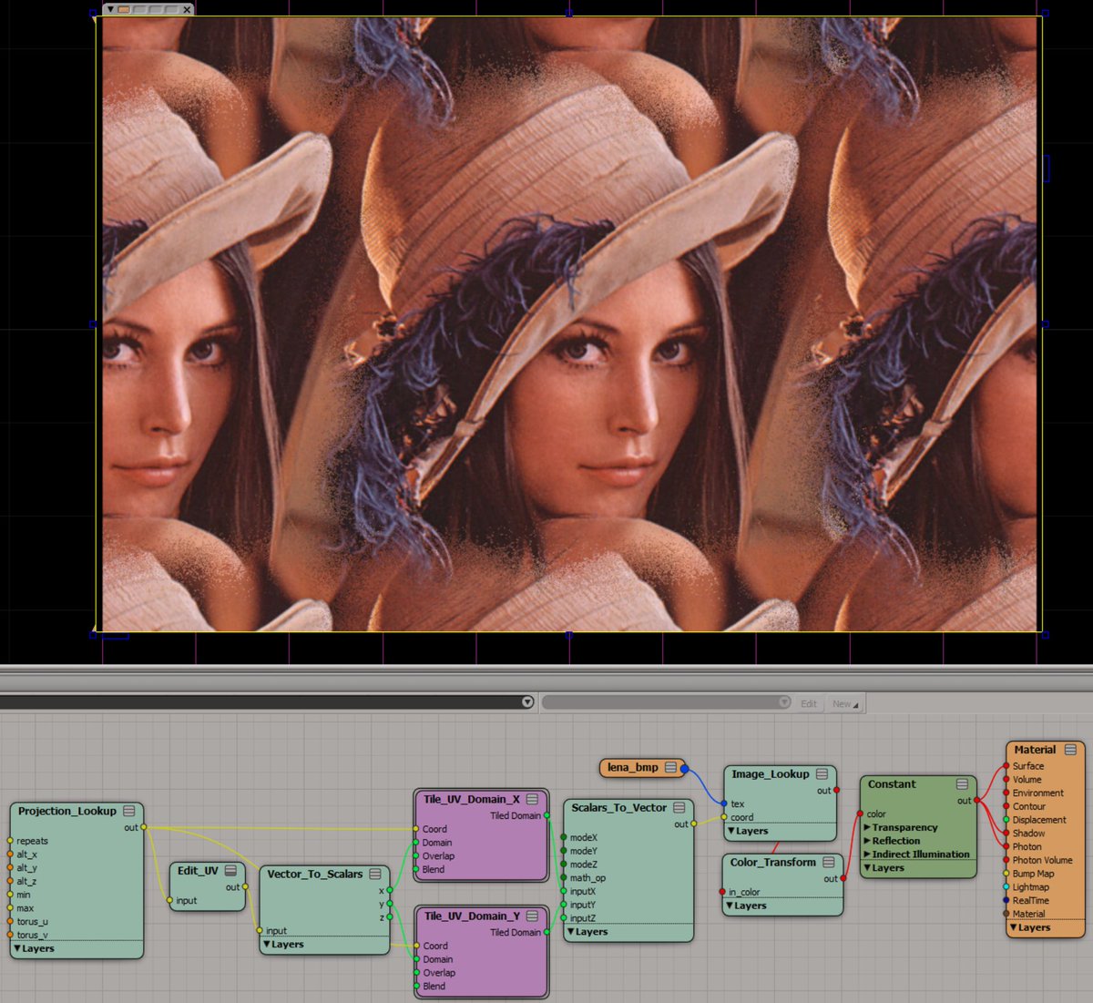Click the Tile_UV_Domain_Y node's header icon
1093x1003 pixels.
(533, 916)
